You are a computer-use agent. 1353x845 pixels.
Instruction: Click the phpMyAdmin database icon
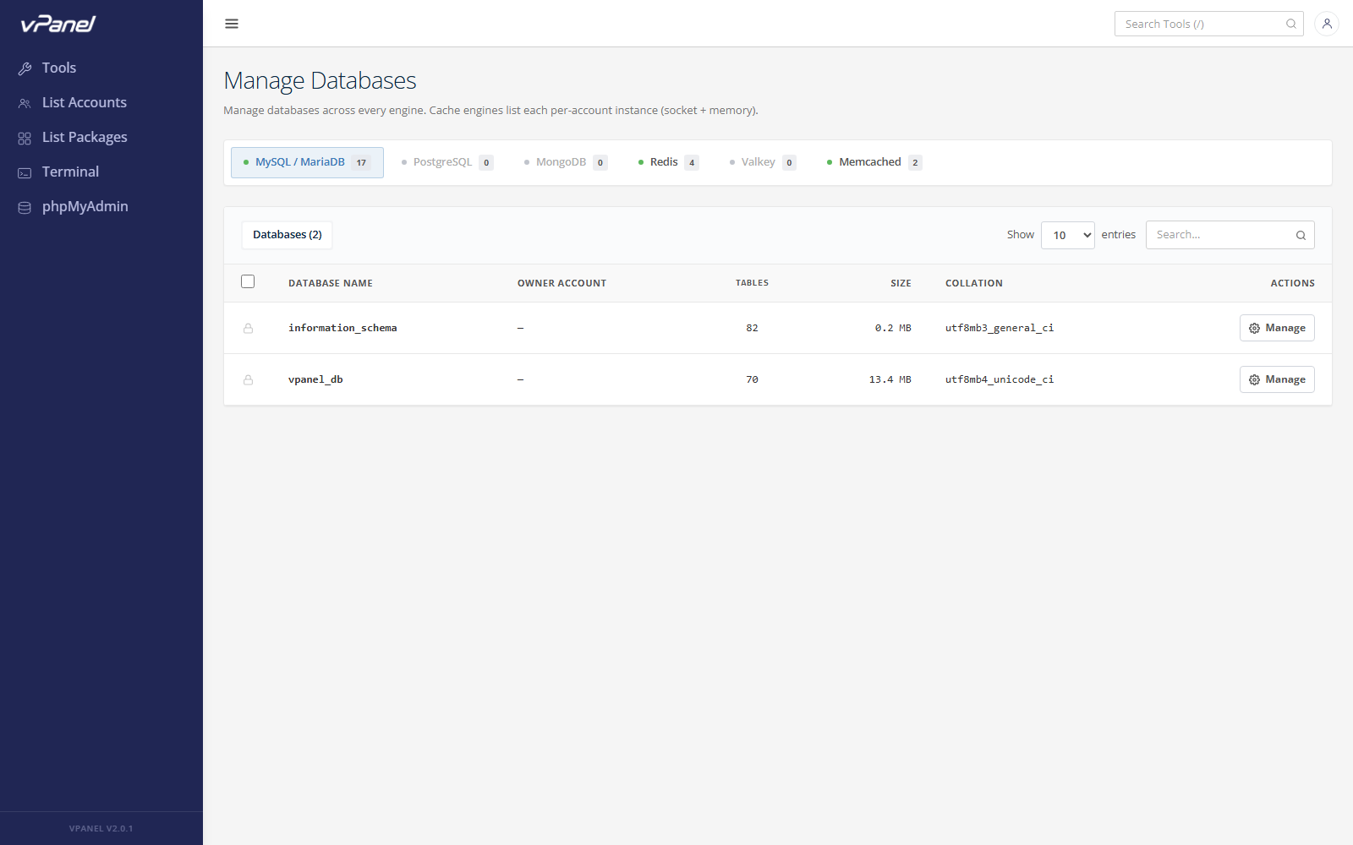25,207
